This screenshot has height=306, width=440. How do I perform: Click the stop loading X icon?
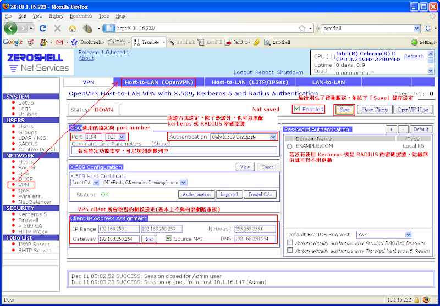(58, 28)
